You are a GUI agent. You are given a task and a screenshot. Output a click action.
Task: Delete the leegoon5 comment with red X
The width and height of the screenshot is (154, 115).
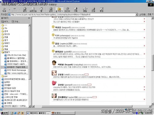[144, 29]
